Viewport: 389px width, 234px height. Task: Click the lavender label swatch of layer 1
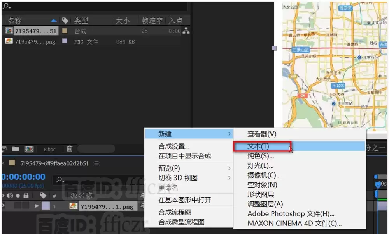point(46,206)
